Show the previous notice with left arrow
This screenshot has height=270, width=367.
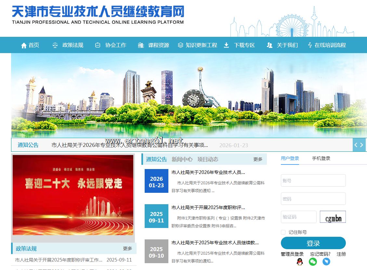(x=356, y=145)
